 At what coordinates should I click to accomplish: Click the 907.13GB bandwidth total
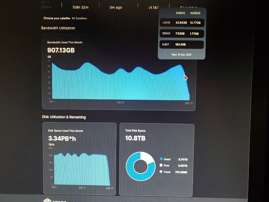(x=61, y=50)
